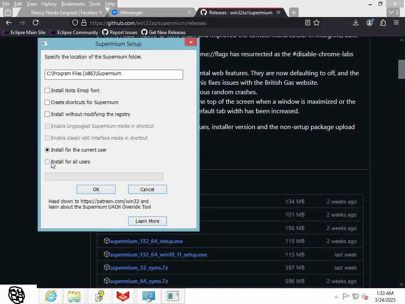Open the View menu
405x304 pixels.
tap(32, 4)
